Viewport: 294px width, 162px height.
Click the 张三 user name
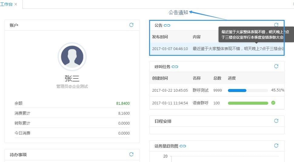pos(72,78)
